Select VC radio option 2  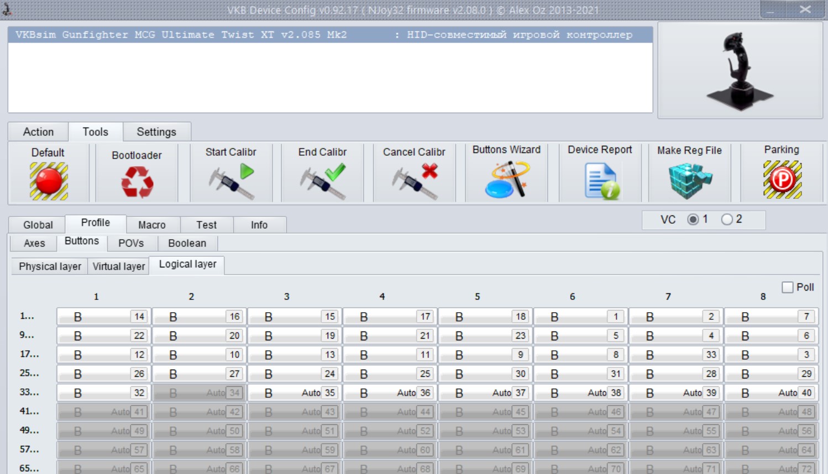pyautogui.click(x=727, y=220)
